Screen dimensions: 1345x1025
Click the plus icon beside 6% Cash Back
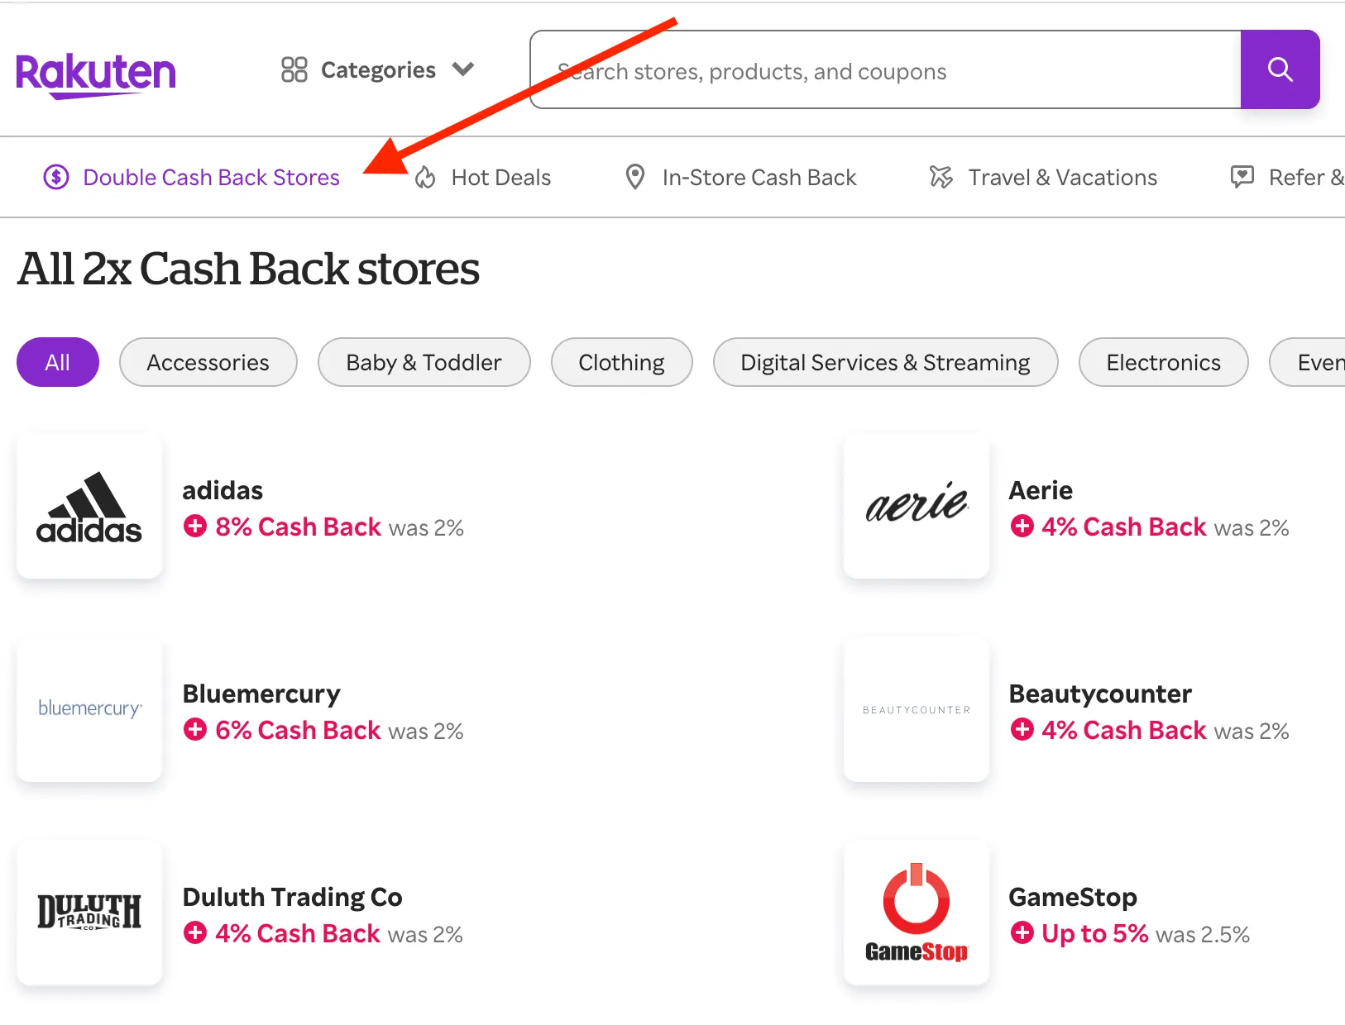[195, 729]
